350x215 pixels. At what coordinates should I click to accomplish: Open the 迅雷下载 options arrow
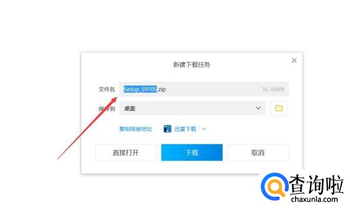pyautogui.click(x=204, y=128)
